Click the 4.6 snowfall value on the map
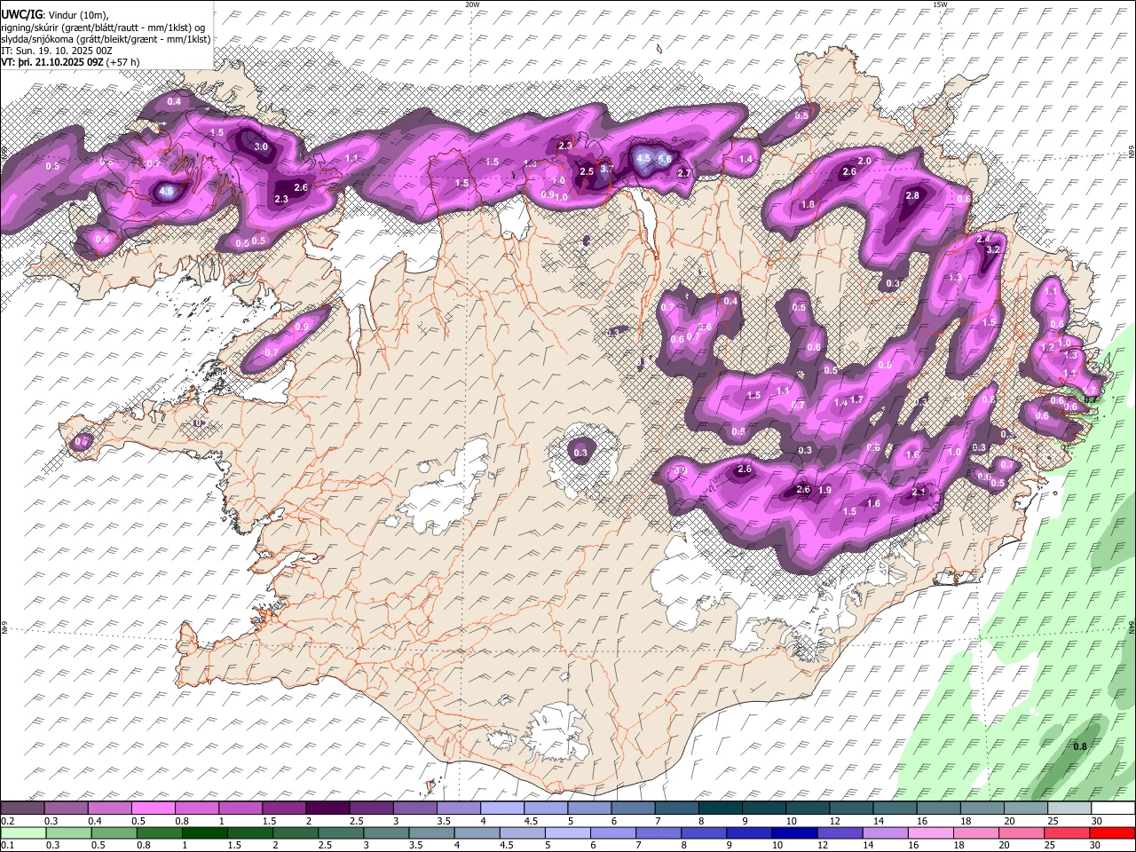The height and width of the screenshot is (852, 1136). tap(166, 191)
